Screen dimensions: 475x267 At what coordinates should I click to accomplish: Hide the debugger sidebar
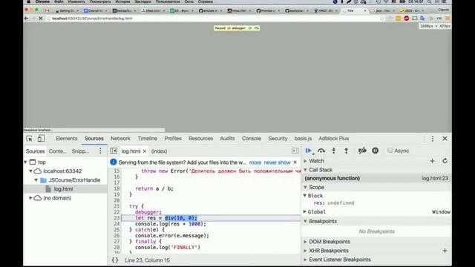tap(295, 151)
